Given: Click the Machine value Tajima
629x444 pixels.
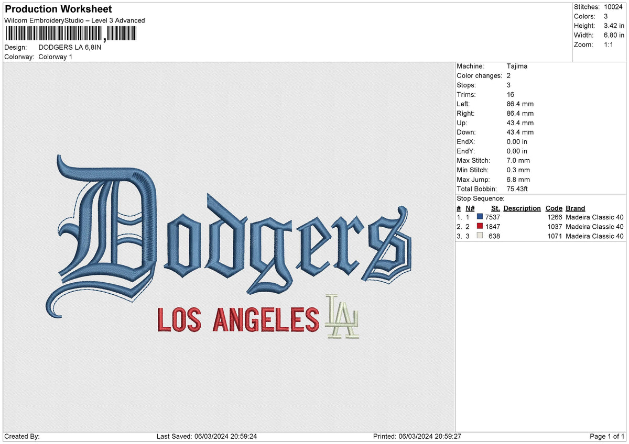Looking at the screenshot, I should (517, 66).
